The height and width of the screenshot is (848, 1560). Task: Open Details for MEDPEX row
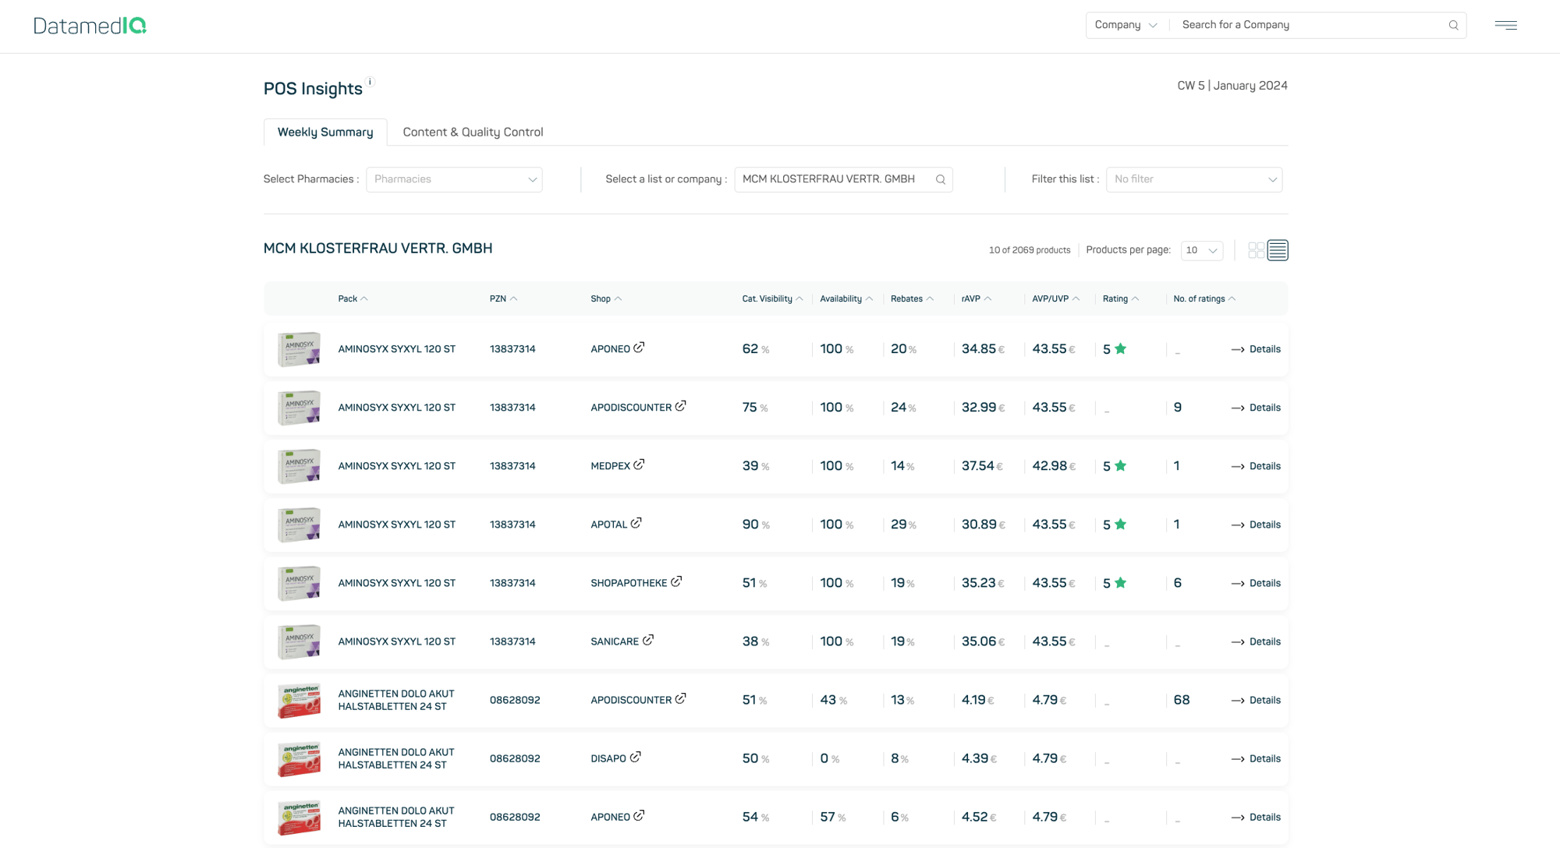(1256, 466)
